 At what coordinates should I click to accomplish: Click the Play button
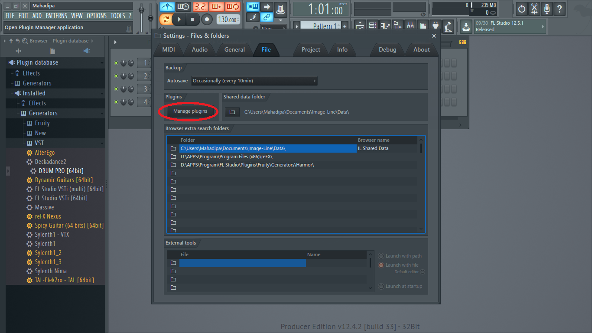[x=179, y=19]
